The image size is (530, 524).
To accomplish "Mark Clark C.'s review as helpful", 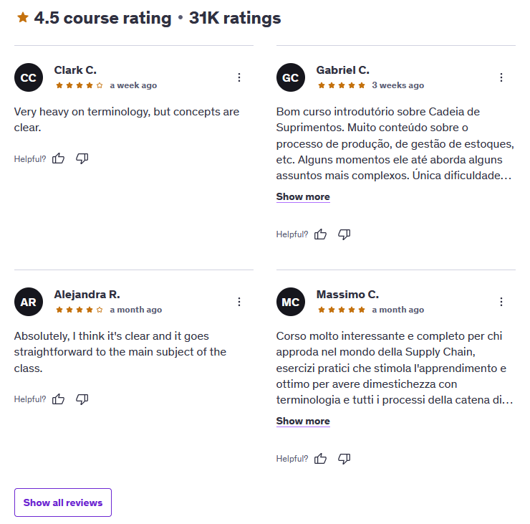I will click(59, 158).
